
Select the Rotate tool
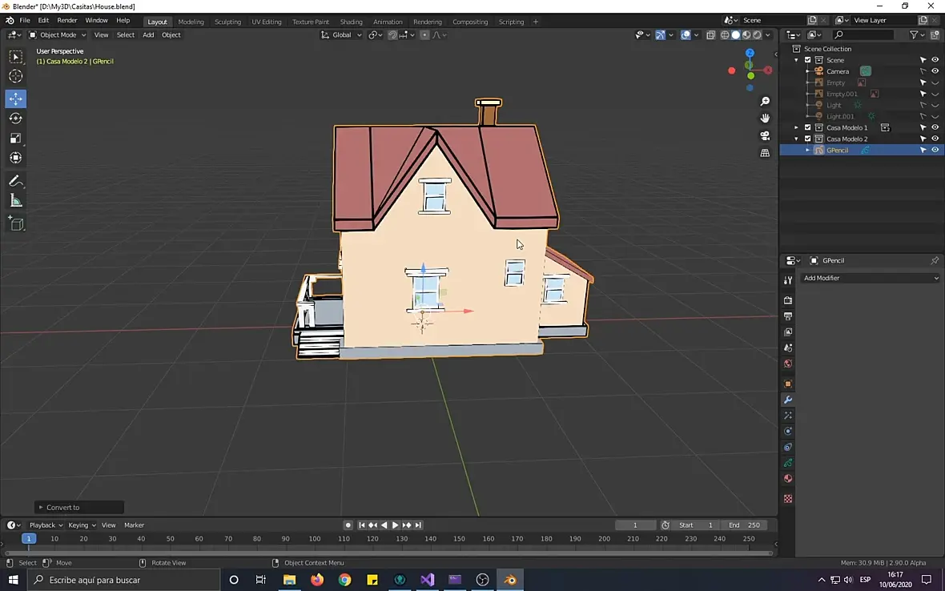pos(16,119)
